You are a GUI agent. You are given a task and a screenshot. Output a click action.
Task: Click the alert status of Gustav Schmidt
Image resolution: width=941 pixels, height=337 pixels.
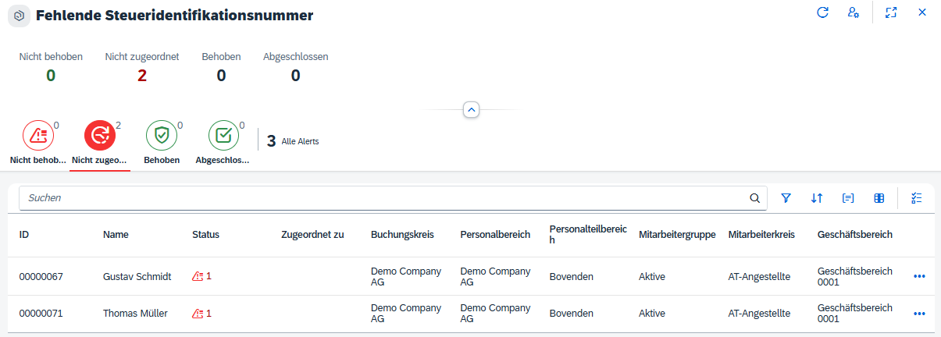point(201,276)
